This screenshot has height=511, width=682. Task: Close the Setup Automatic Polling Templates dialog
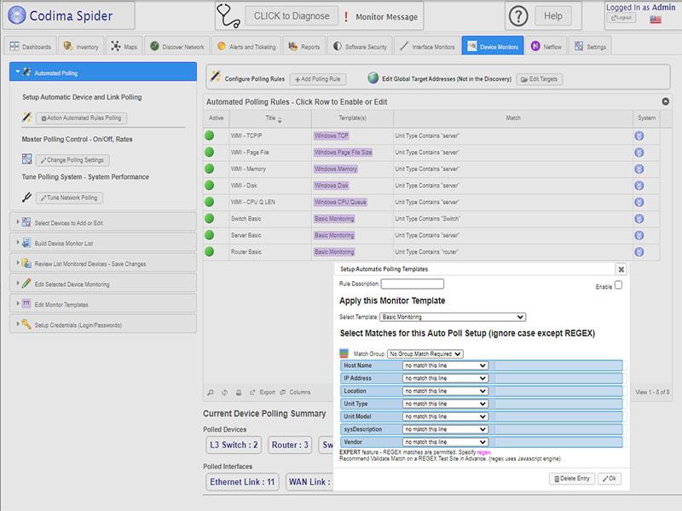click(x=621, y=269)
